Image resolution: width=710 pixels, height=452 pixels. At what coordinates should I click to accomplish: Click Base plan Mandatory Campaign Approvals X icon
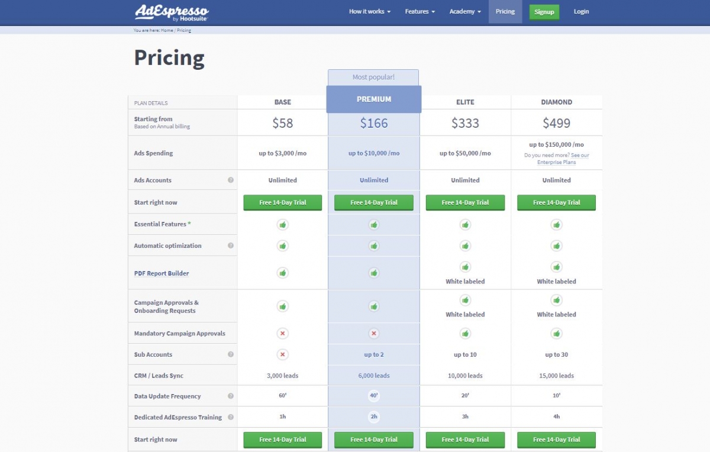point(283,334)
